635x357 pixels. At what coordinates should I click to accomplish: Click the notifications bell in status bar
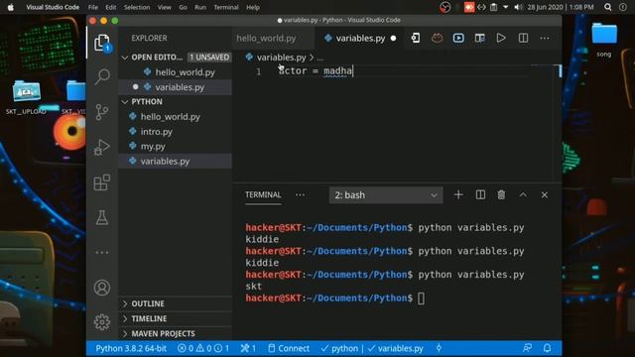(547, 348)
